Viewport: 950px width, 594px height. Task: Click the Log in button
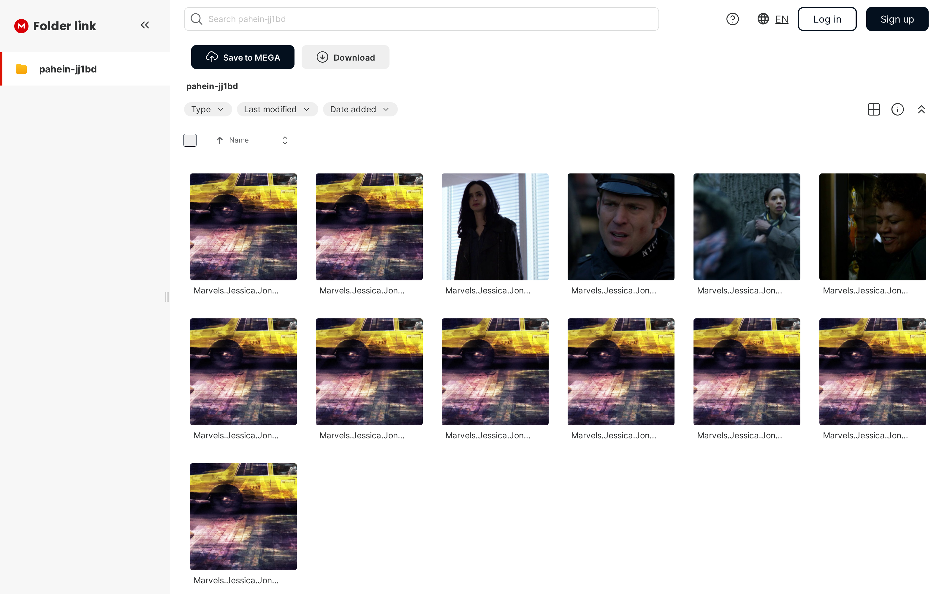pyautogui.click(x=827, y=19)
